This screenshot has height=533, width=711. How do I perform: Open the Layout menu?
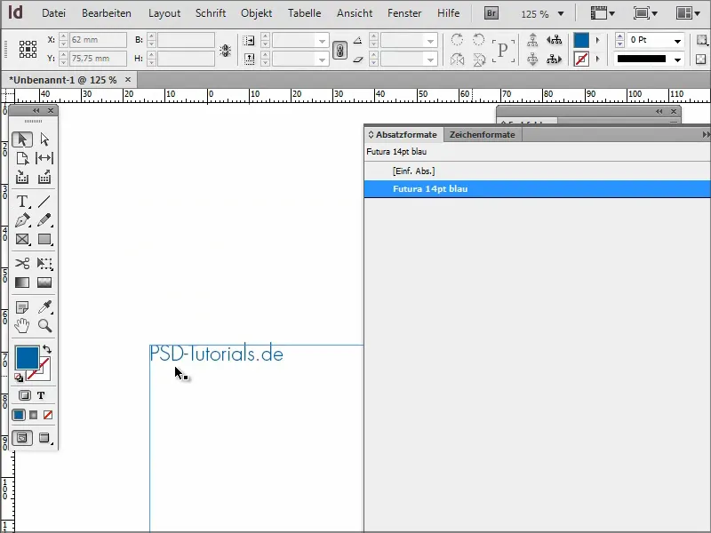coord(164,13)
